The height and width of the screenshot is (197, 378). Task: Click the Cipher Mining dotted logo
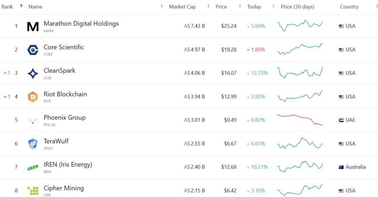(x=32, y=190)
